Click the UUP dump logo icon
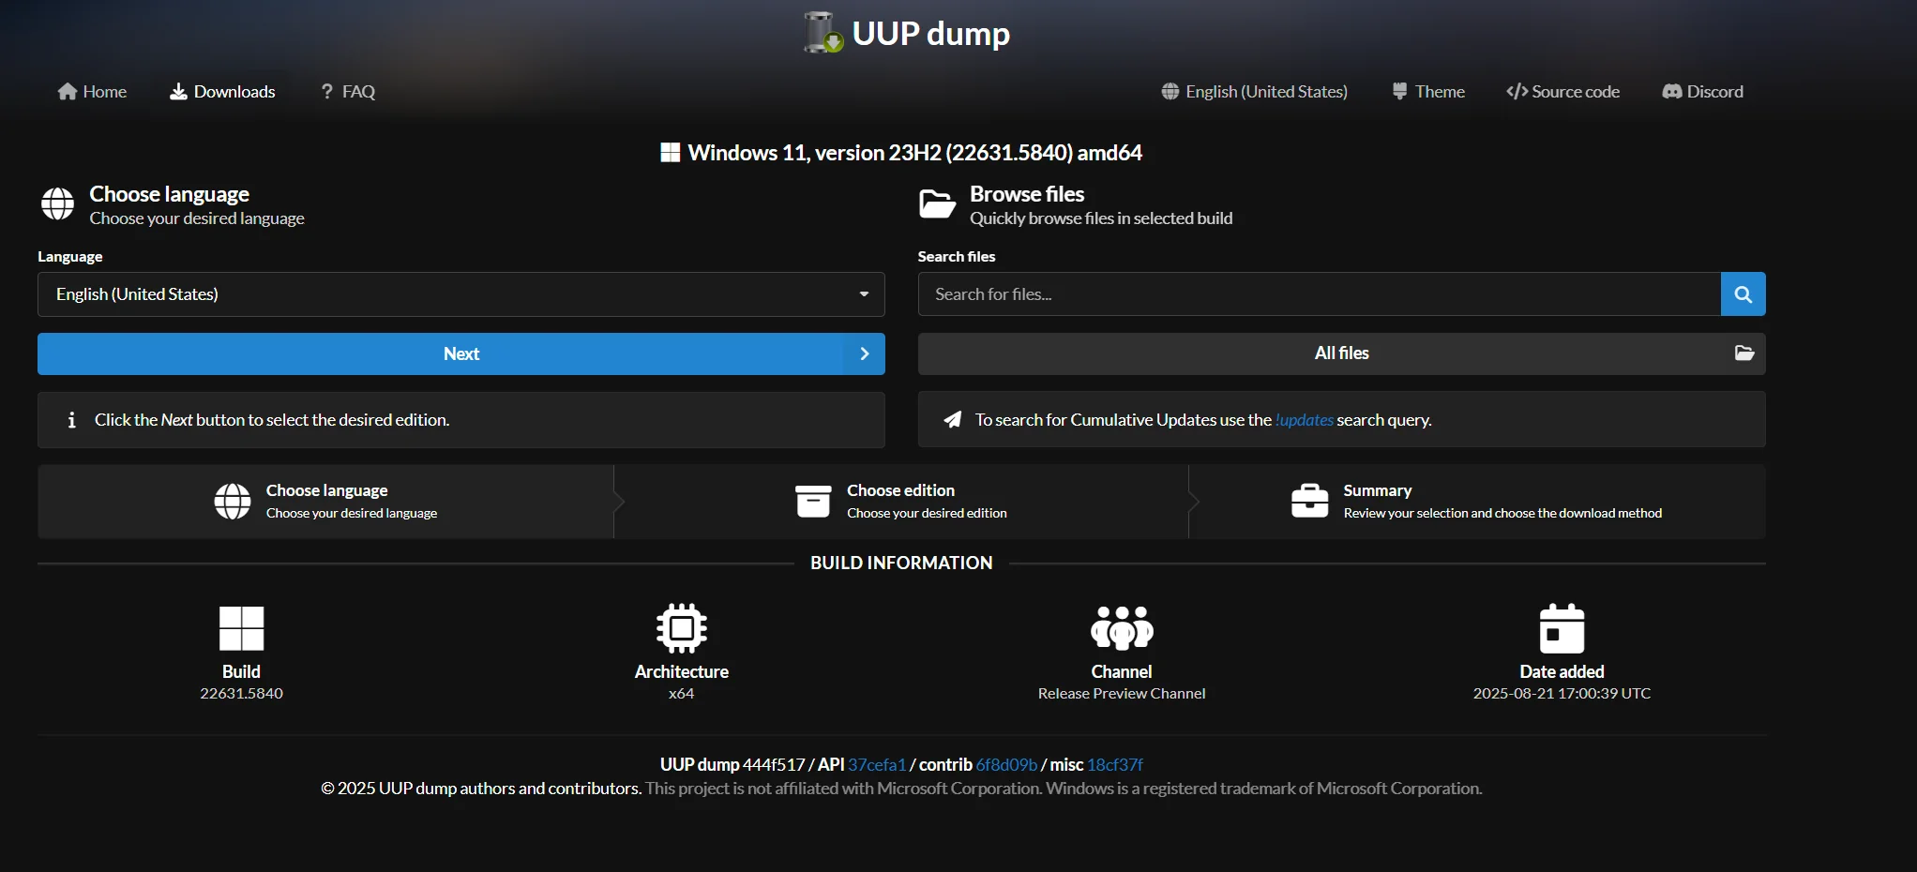Screen dimensions: 1917x872 pos(823,33)
